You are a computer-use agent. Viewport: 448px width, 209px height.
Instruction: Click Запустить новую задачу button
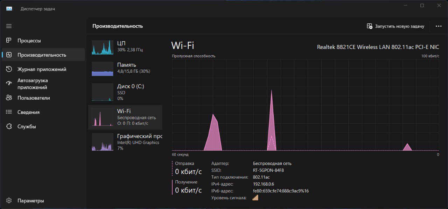click(x=395, y=26)
